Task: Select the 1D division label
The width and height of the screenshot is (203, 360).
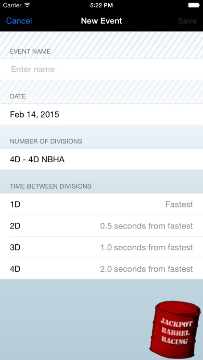Action: [x=15, y=204]
